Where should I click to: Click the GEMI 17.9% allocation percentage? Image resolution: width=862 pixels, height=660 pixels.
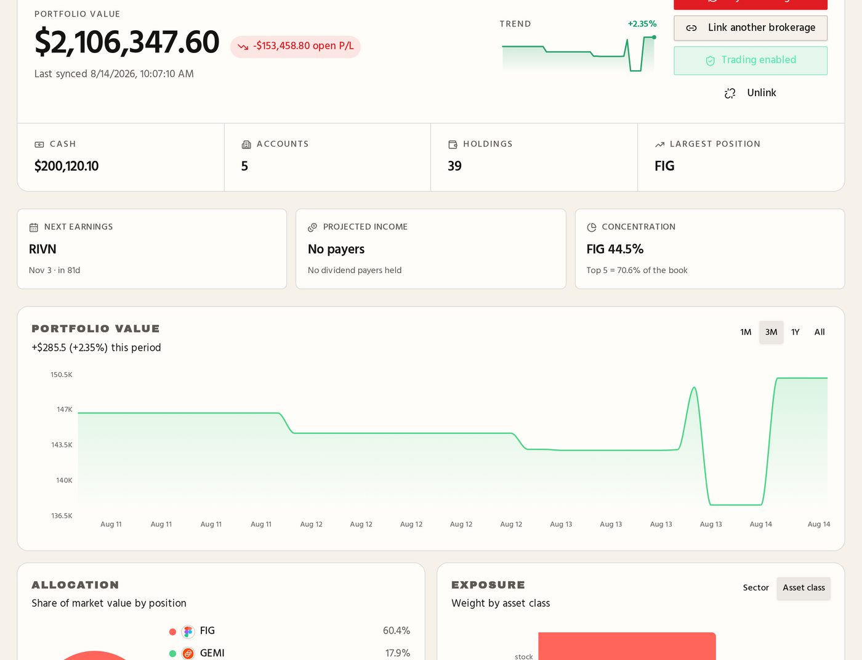(397, 653)
